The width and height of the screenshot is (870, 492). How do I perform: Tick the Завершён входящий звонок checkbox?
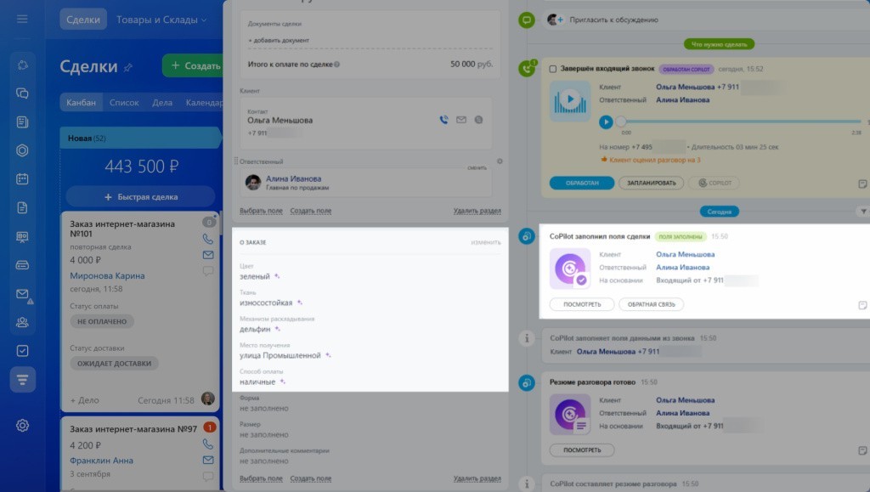[553, 69]
